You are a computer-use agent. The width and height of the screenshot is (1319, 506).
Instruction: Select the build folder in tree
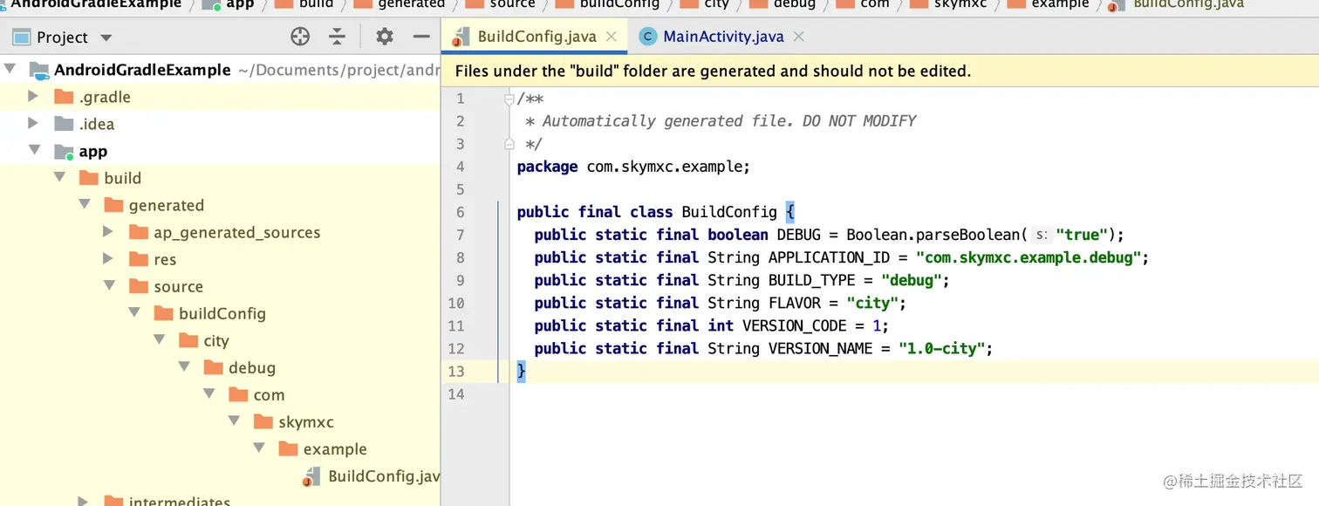[122, 178]
